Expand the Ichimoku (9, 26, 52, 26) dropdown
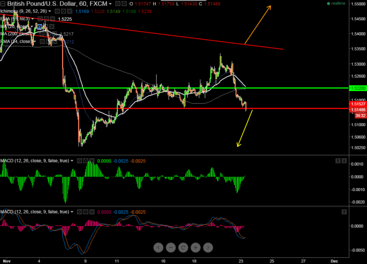 (50, 11)
